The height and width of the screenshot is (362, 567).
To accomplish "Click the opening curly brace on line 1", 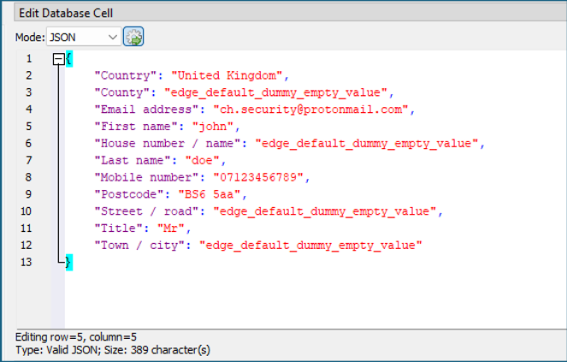I will (x=69, y=59).
